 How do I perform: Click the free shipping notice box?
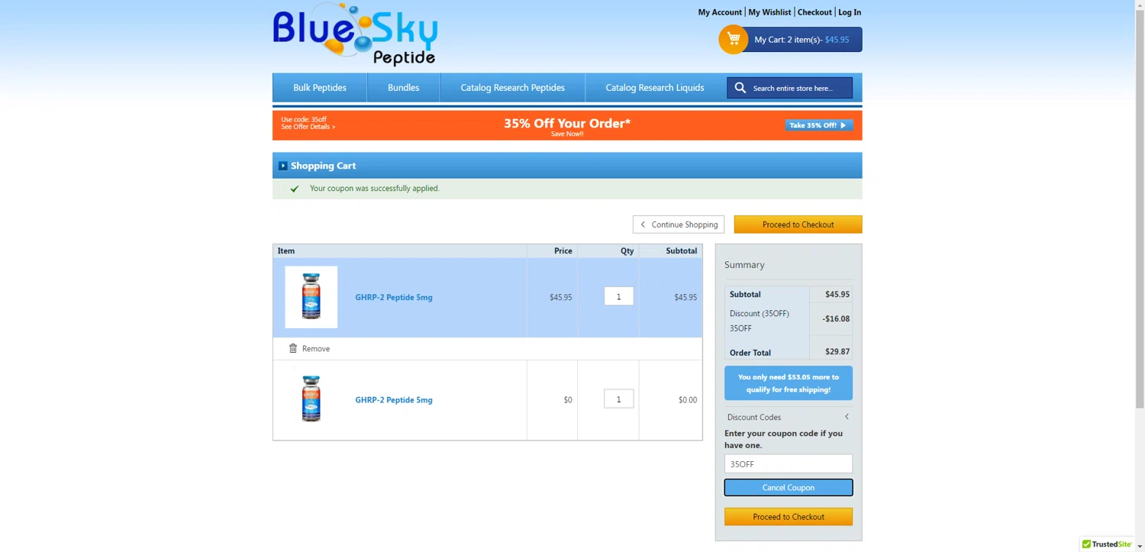789,383
